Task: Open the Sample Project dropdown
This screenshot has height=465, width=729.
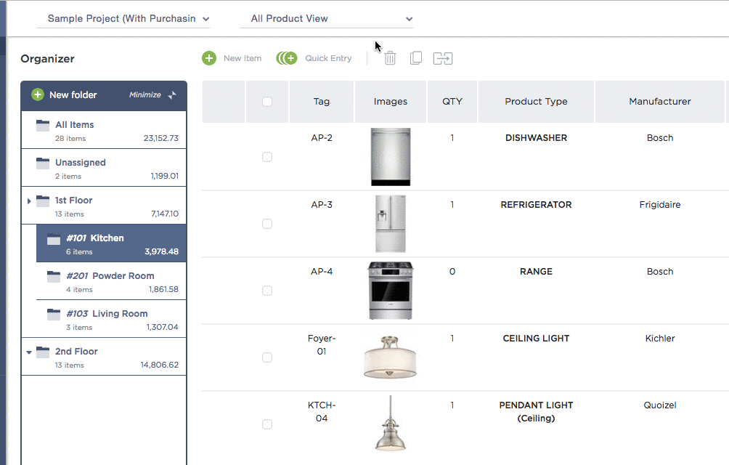Action: point(123,18)
